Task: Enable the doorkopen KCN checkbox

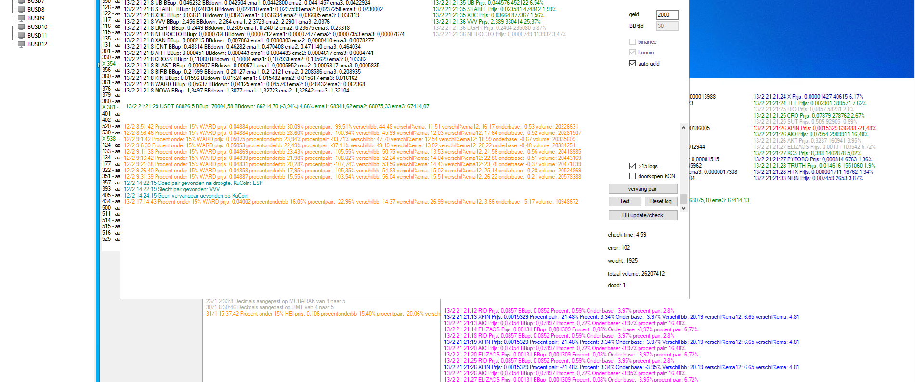Action: (x=632, y=176)
